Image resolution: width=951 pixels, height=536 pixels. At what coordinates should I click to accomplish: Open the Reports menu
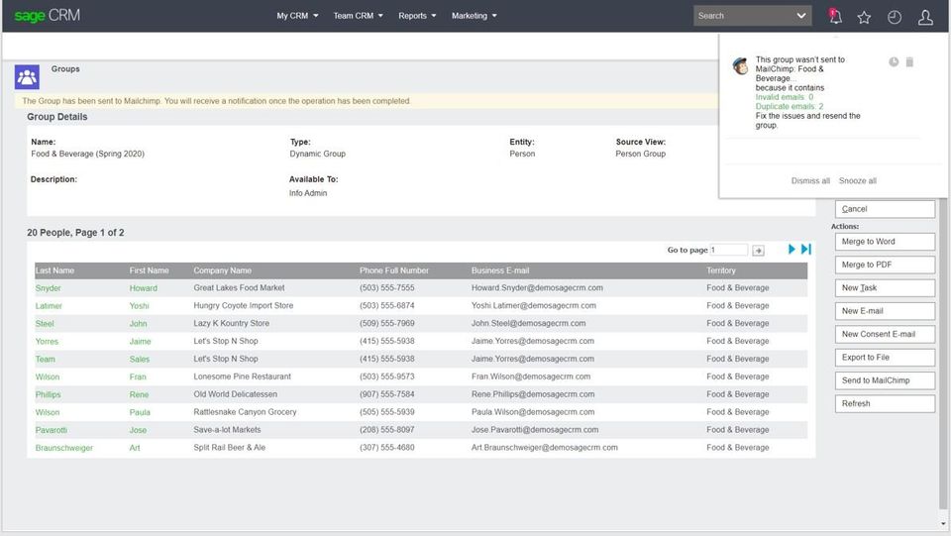(417, 16)
